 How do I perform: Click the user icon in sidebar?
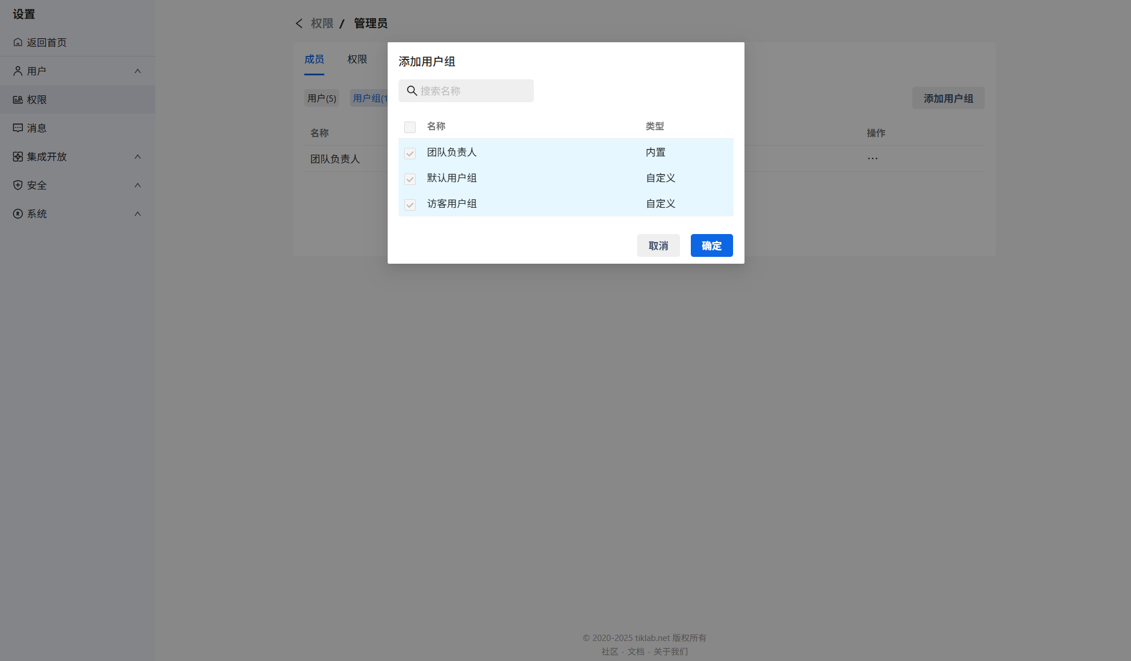(18, 71)
